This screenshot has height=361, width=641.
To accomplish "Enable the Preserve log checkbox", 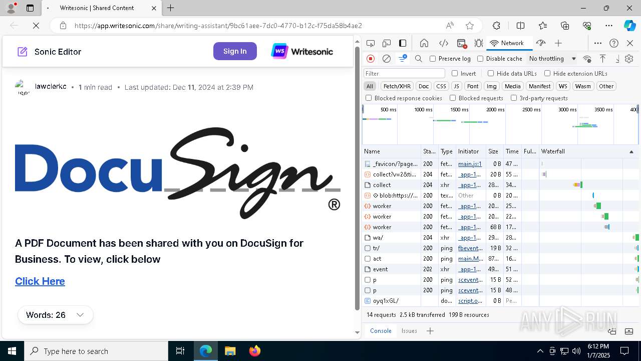I will (x=433, y=59).
